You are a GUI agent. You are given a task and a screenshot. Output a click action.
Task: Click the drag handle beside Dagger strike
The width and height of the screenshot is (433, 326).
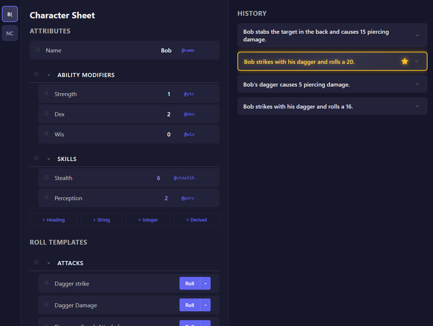[46, 283]
